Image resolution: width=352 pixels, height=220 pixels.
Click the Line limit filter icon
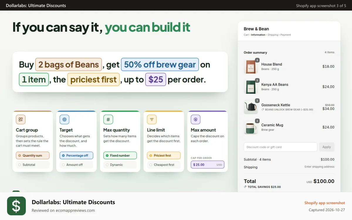[152, 119]
